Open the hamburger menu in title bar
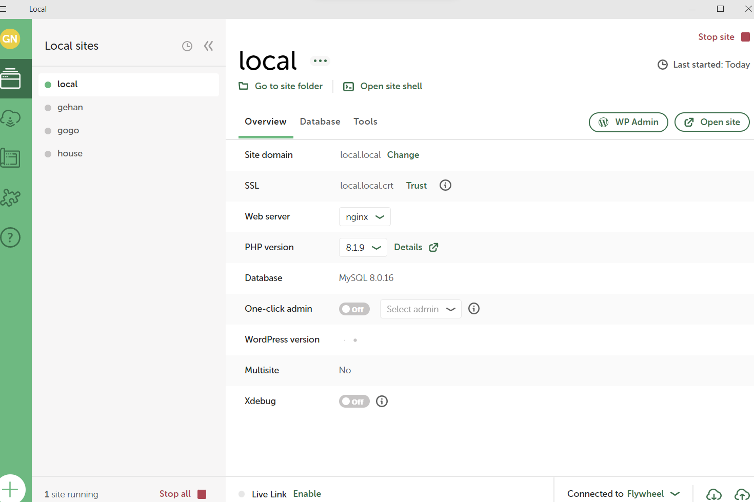This screenshot has width=754, height=502. [x=4, y=9]
